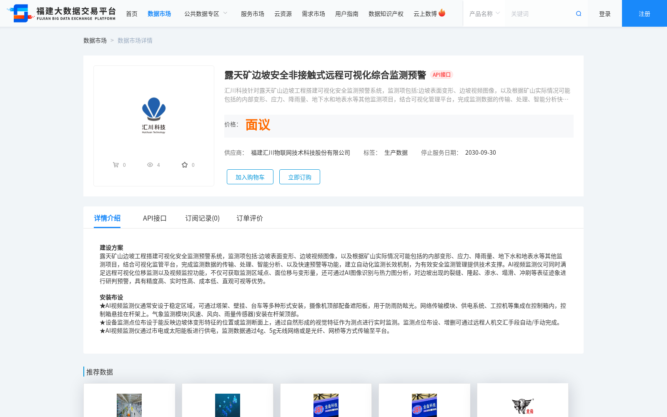Click the Fujian Big Data Exchange Platform logo
The height and width of the screenshot is (417, 667).
point(61,13)
